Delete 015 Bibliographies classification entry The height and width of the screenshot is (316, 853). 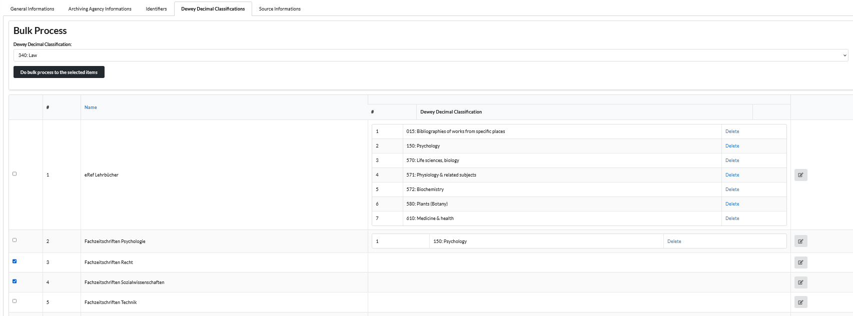(x=732, y=131)
